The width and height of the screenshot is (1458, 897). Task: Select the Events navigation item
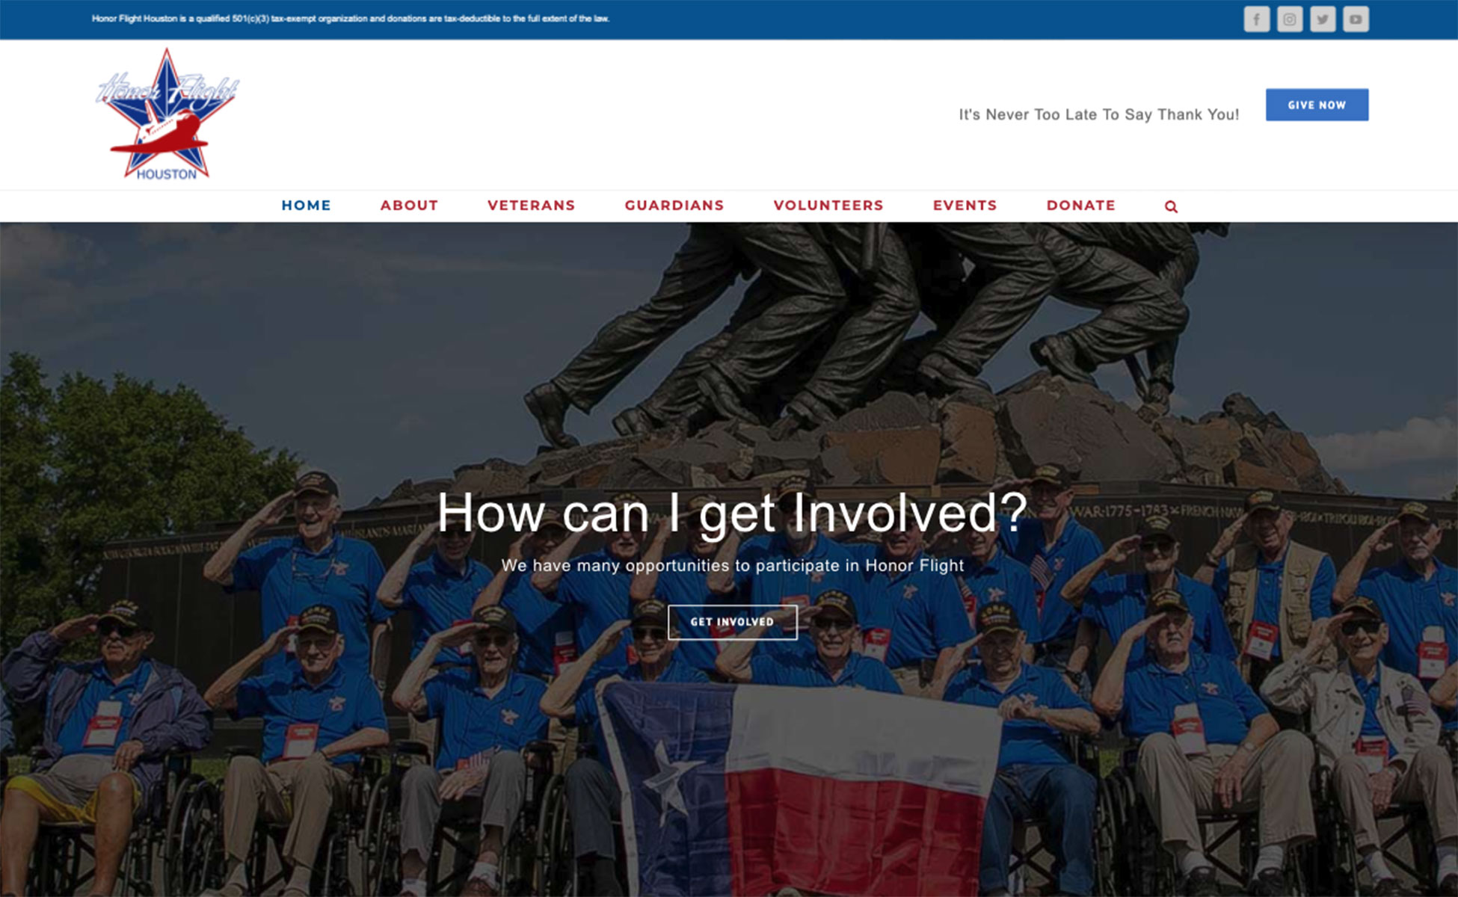[x=965, y=206]
